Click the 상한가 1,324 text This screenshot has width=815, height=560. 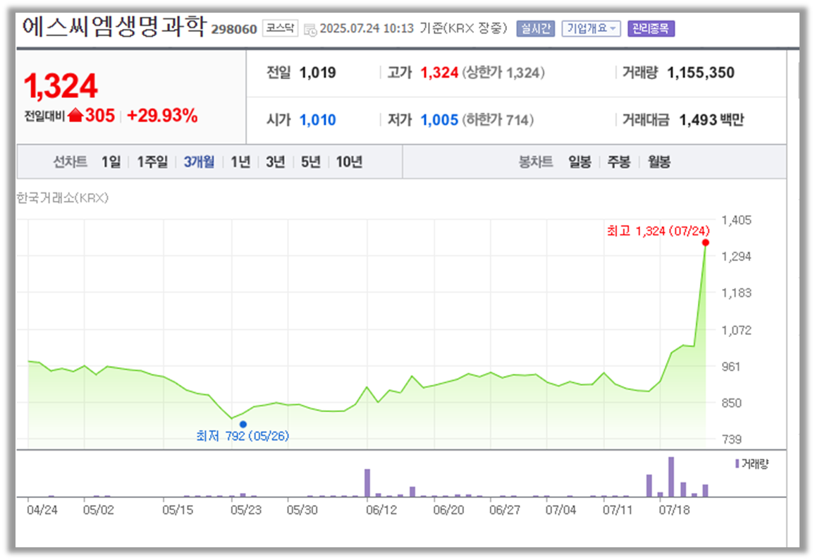pos(503,72)
